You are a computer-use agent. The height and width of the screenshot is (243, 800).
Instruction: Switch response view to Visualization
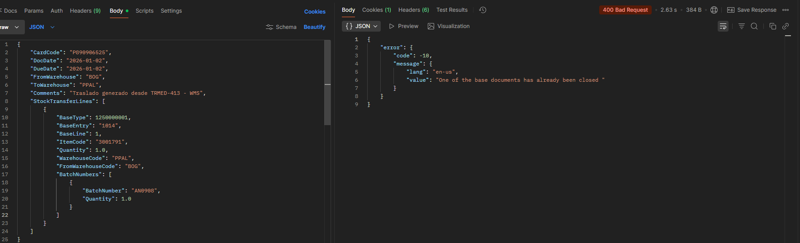pos(449,26)
